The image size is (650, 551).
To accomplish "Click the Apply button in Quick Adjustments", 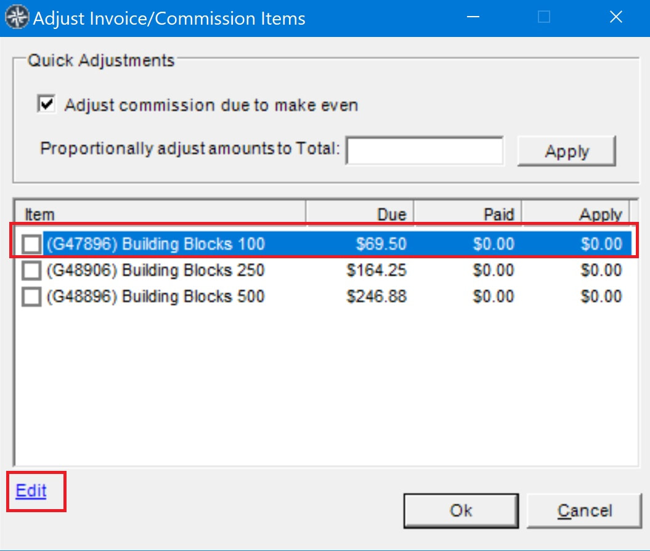I will 566,151.
